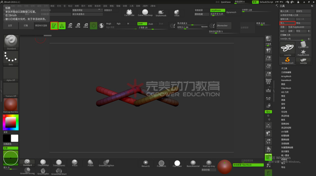Viewport: 316px width, 176px height.
Task: Pick a color in the color picker square
Action: click(x=11, y=123)
